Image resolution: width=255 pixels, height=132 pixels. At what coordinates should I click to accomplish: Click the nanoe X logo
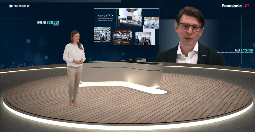click(20, 6)
